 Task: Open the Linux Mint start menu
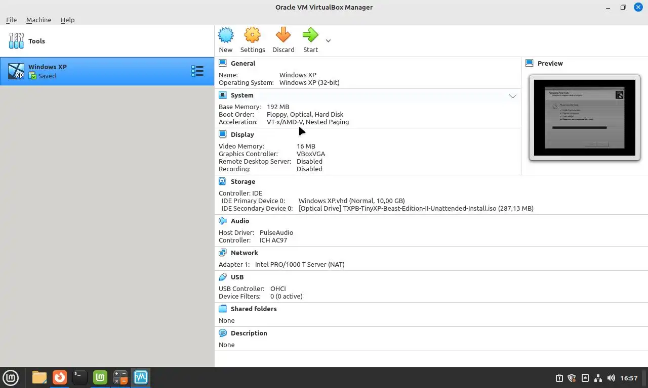coord(11,377)
